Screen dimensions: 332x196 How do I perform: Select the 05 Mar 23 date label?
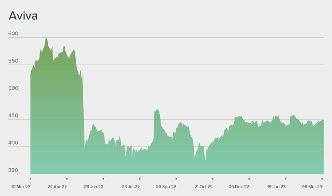click(313, 187)
